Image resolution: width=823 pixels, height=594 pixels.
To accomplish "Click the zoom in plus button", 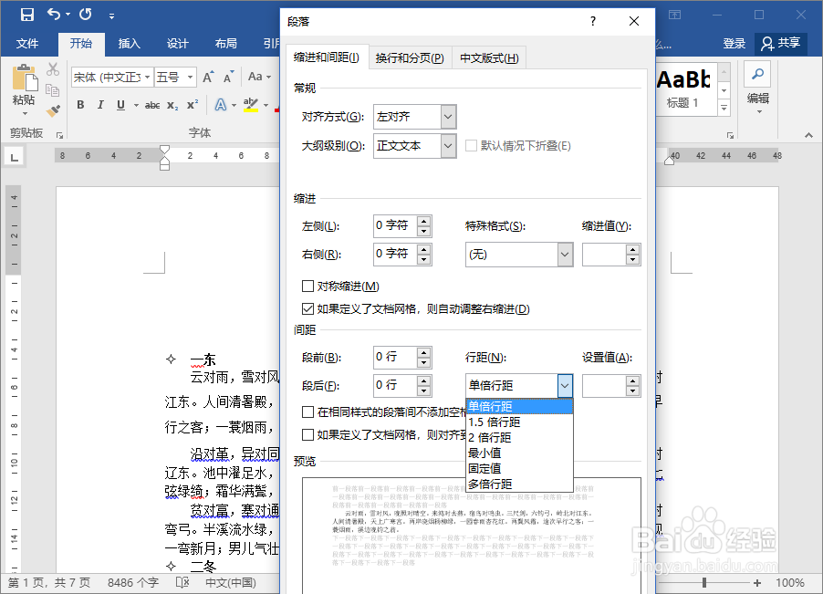I will [757, 582].
